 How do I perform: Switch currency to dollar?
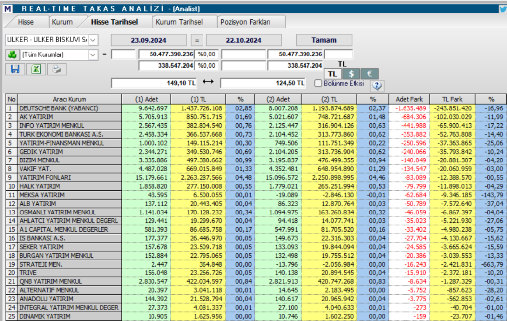click(351, 74)
